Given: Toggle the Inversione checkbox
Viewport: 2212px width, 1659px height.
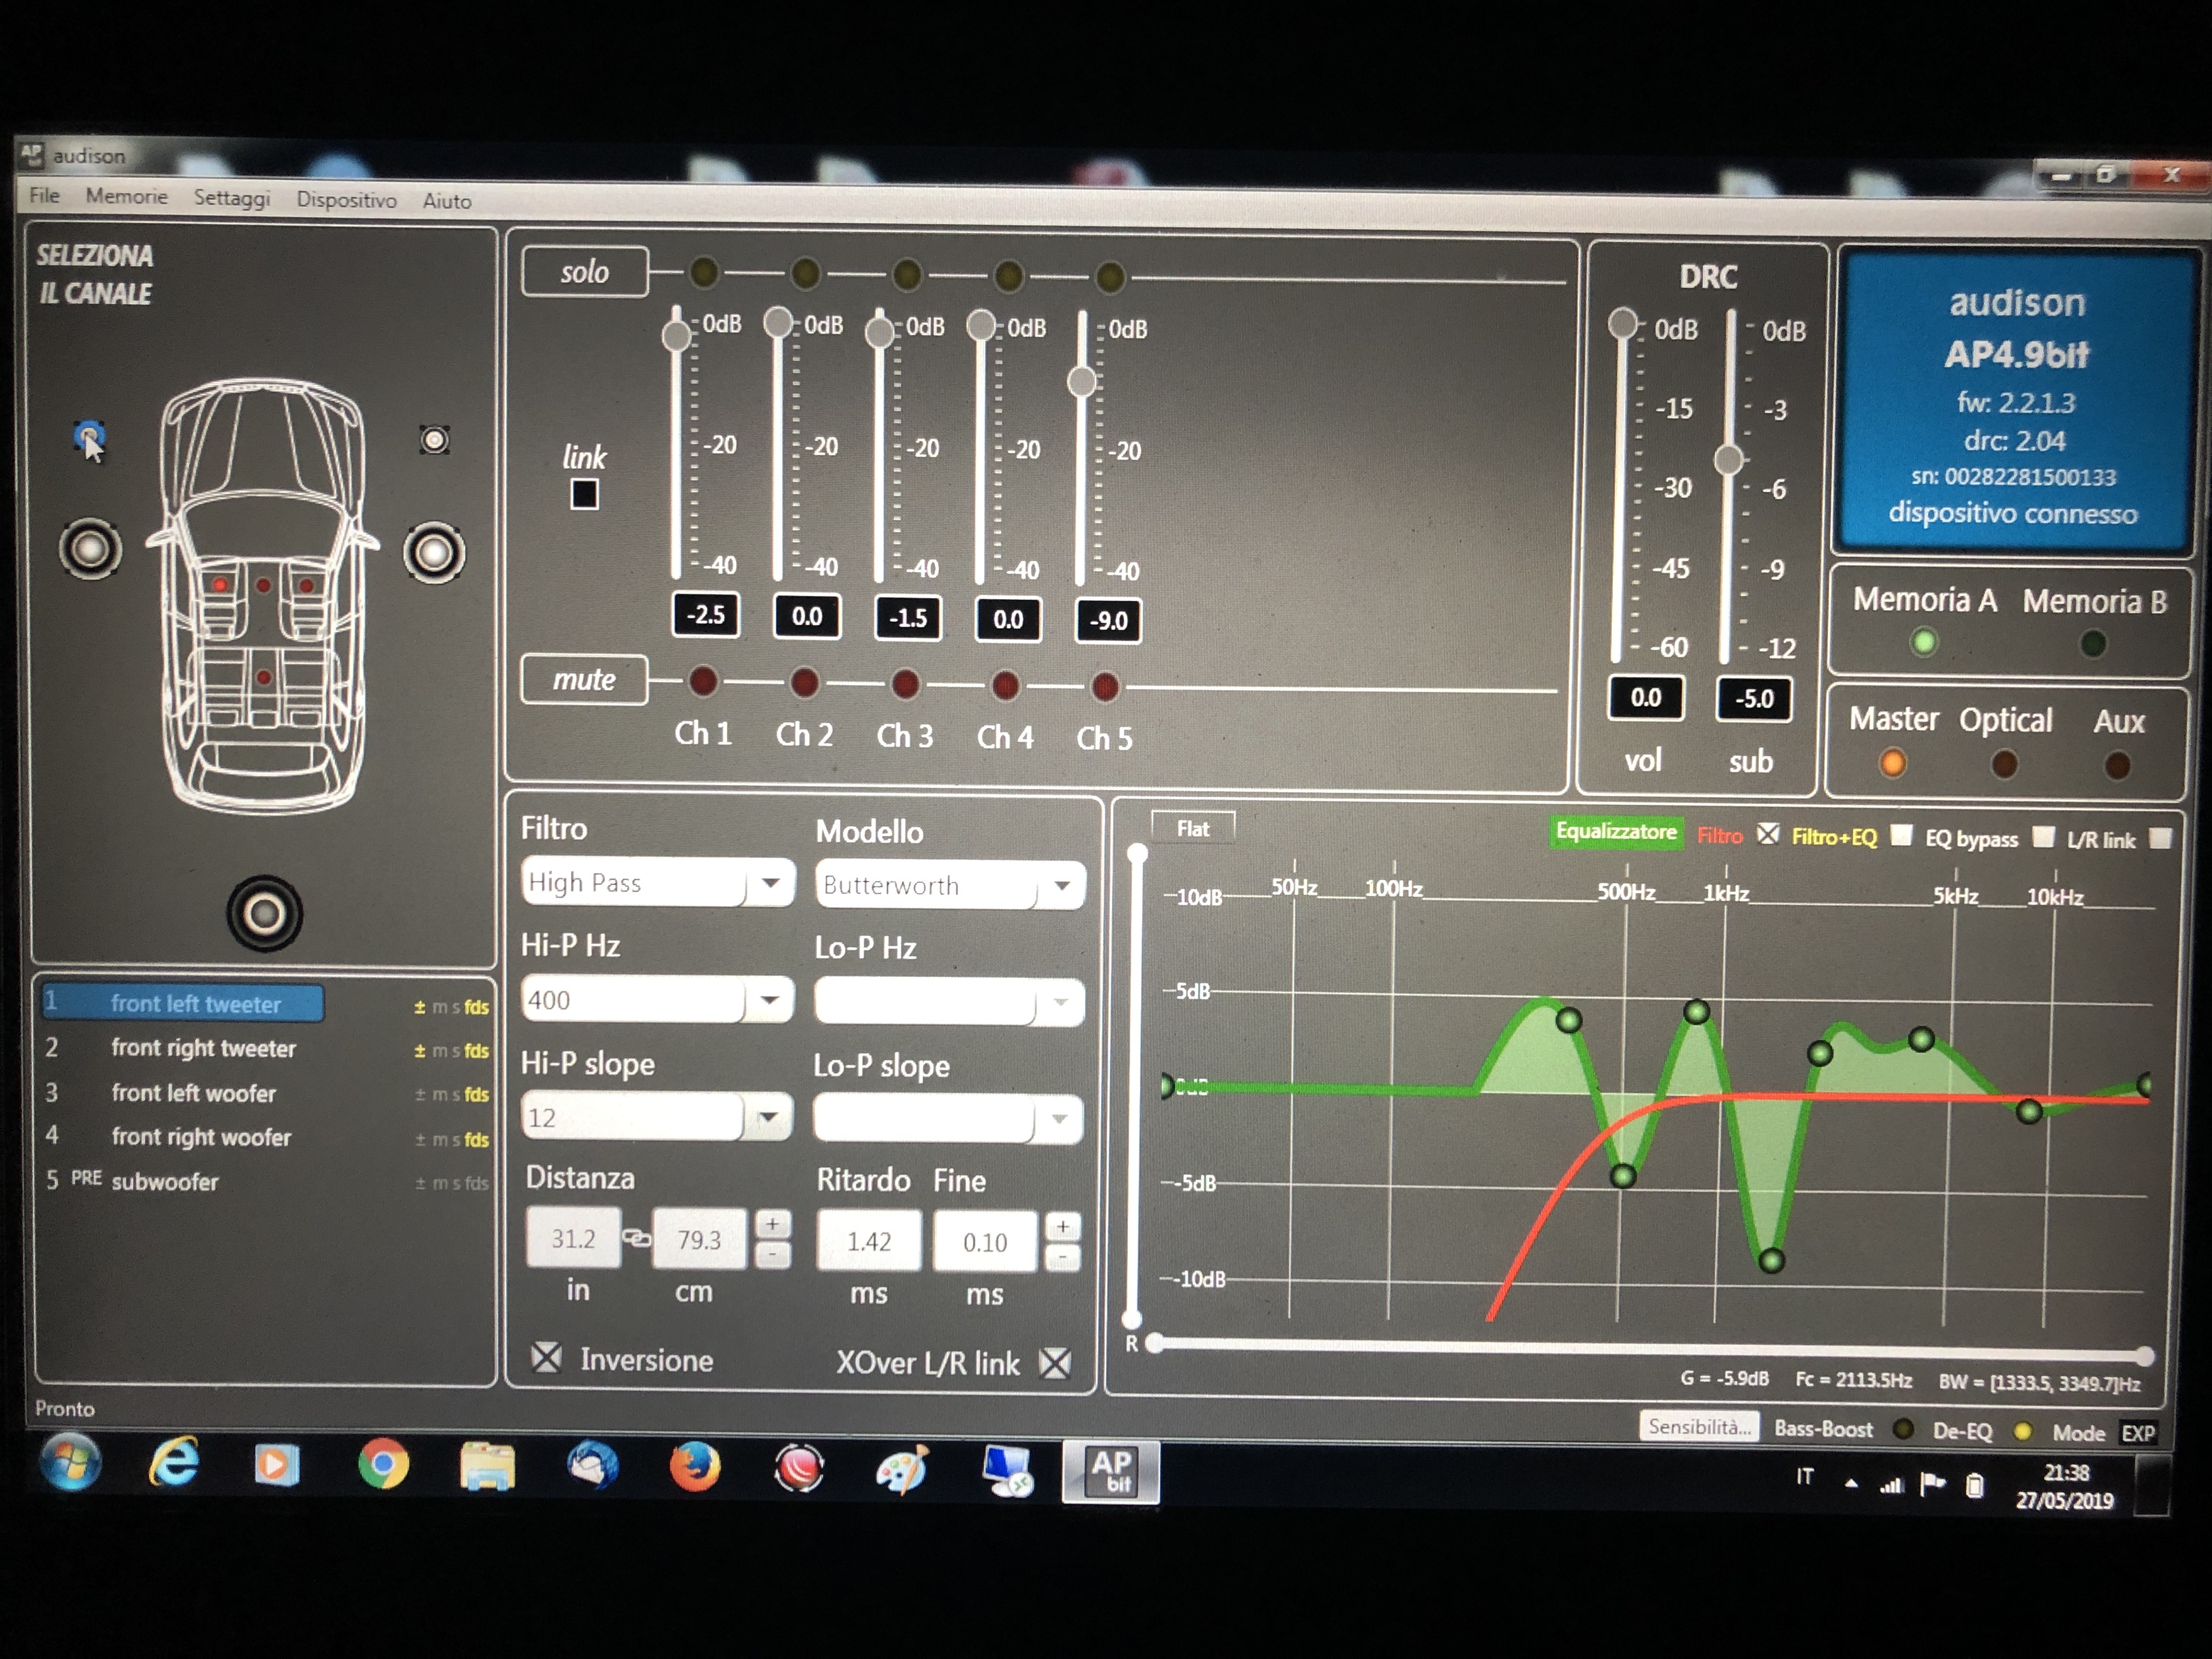Looking at the screenshot, I should [x=546, y=1357].
